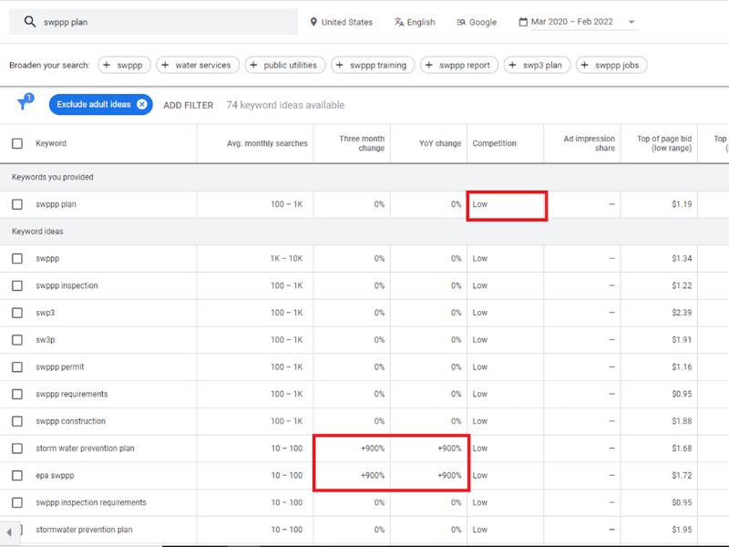Click the 74 keyword ideas available text
Image resolution: width=729 pixels, height=547 pixels.
coord(285,105)
